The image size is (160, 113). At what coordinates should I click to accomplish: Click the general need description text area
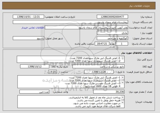point(71,59)
